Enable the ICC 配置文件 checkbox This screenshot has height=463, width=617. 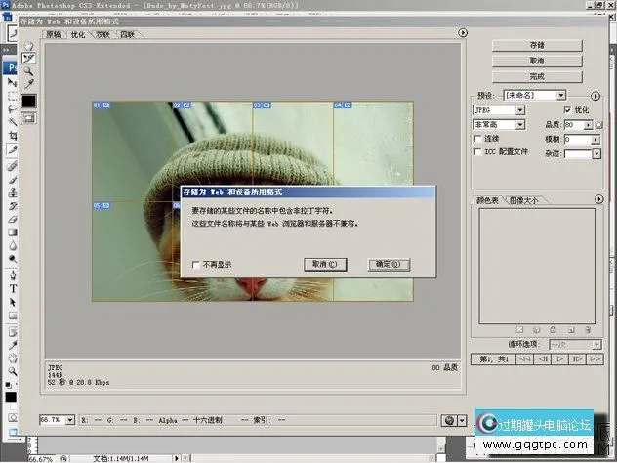477,152
